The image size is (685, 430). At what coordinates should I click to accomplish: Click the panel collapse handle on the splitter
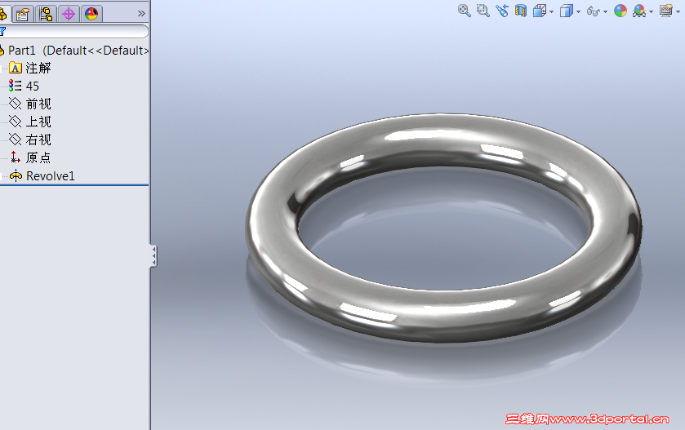tap(153, 255)
